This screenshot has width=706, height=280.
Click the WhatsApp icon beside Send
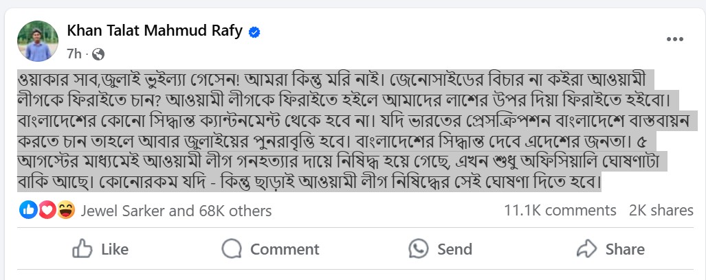[x=419, y=248]
